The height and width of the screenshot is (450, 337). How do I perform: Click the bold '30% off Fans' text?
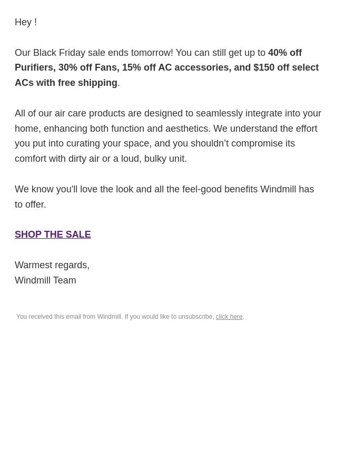[x=88, y=68]
